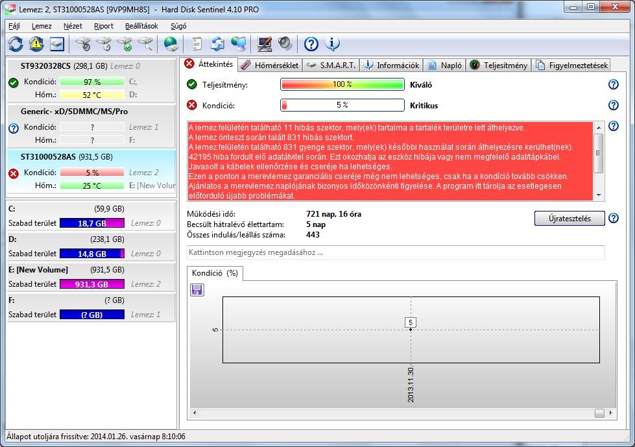Click the green check status icon of ST9320328CS
This screenshot has width=635, height=447.
(x=14, y=82)
